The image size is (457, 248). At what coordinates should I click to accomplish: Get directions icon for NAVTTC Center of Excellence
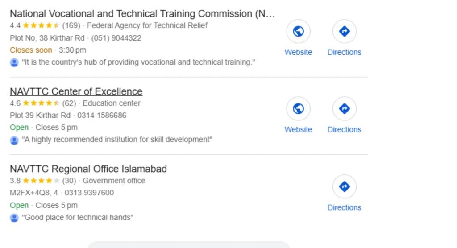pyautogui.click(x=344, y=109)
